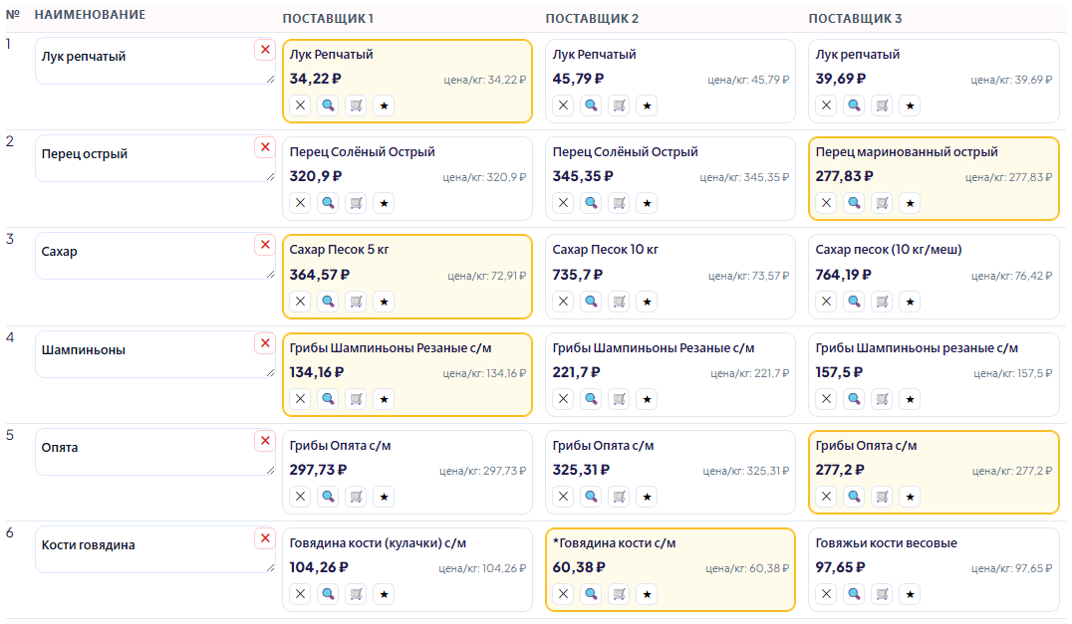Image resolution: width=1072 pixels, height=624 pixels.
Task: Click the magnifier icon on *Говядина кости с/м card
Action: coord(591,595)
